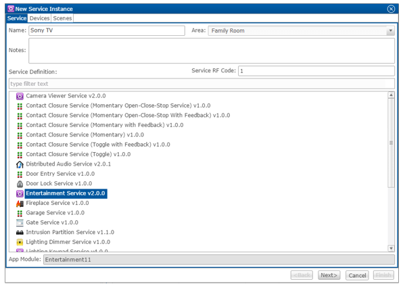Click the Door Lock Service padlock icon
This screenshot has height=288, width=403.
tap(20, 184)
